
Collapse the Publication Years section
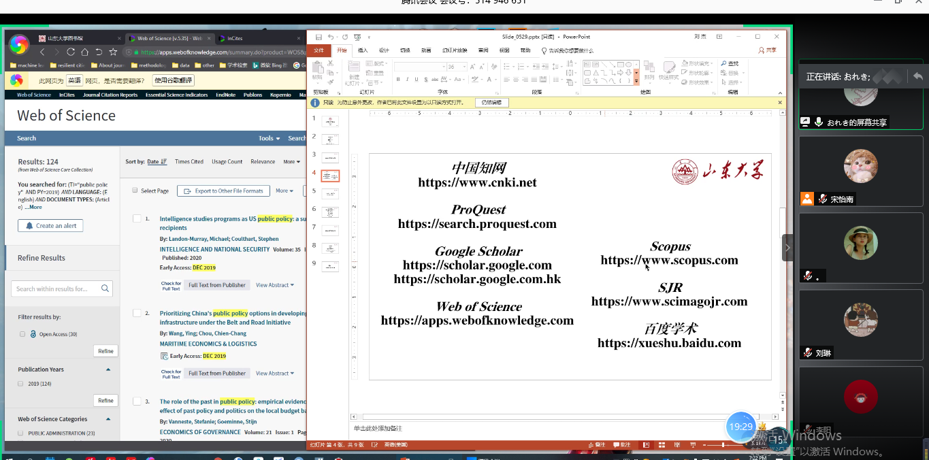(108, 369)
